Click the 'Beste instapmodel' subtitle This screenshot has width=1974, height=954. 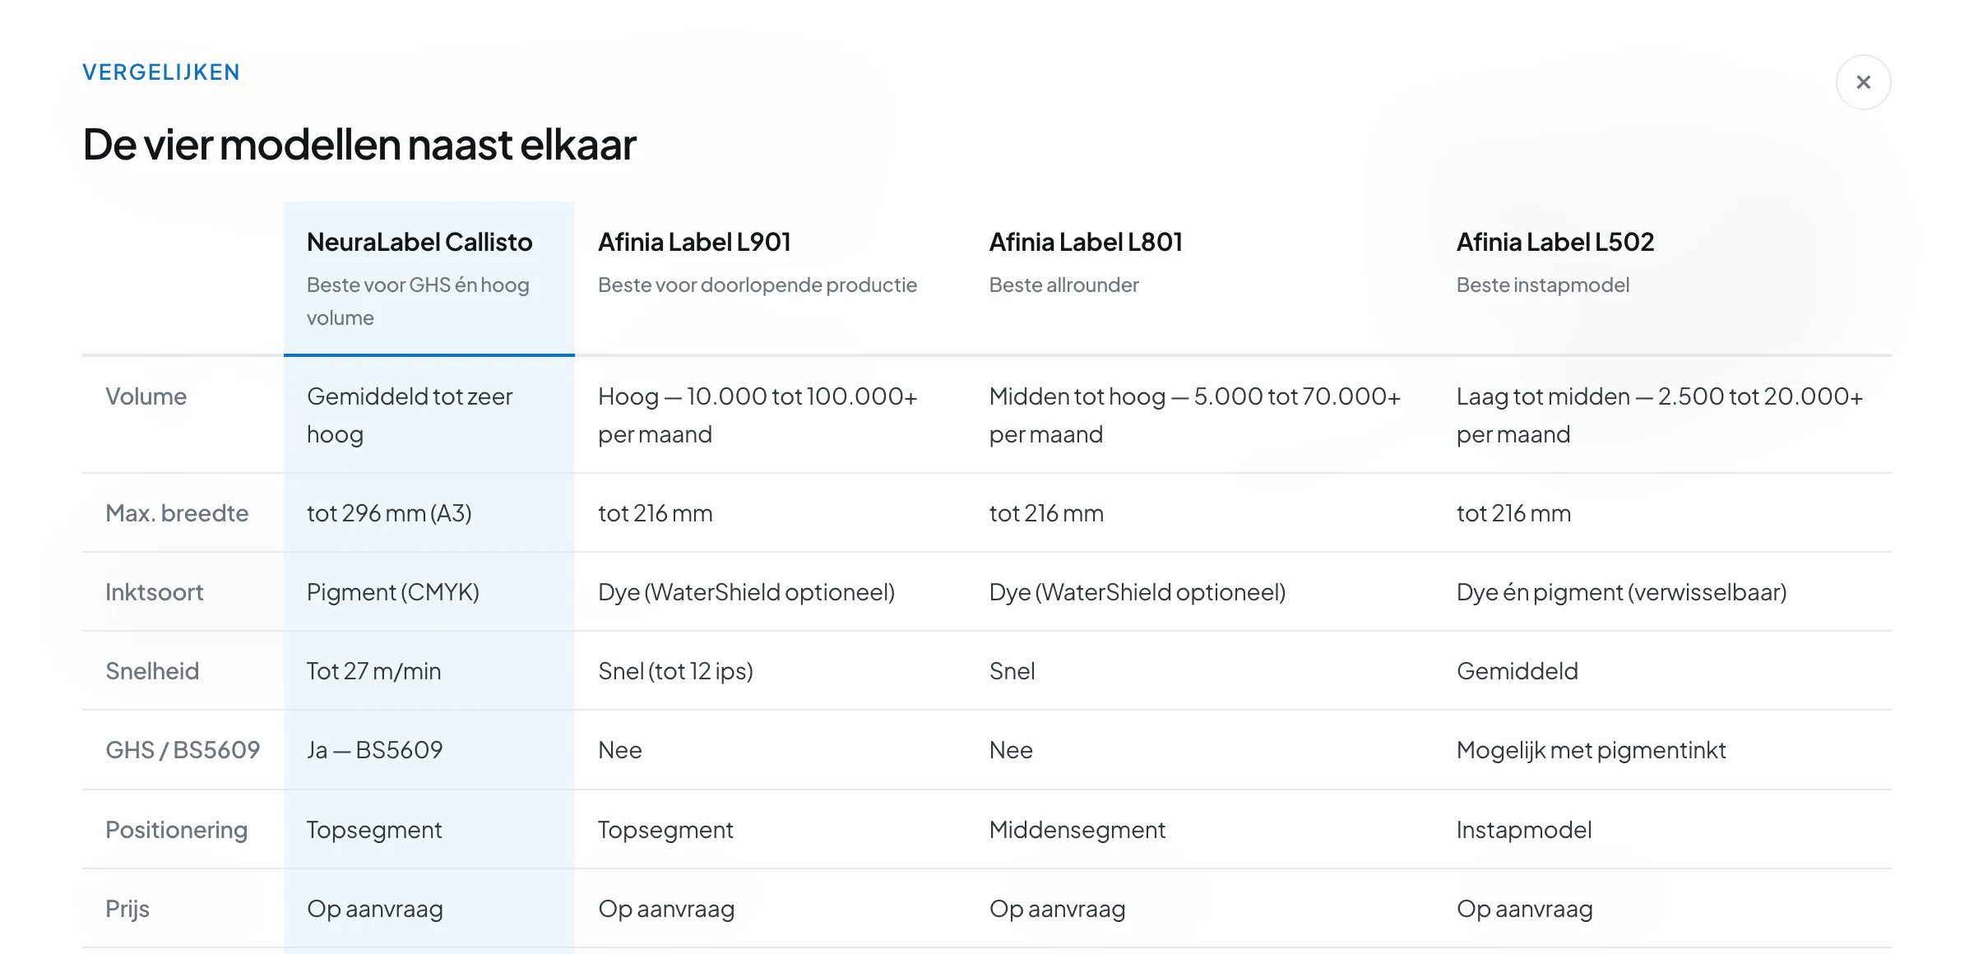pyautogui.click(x=1543, y=285)
